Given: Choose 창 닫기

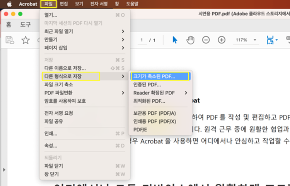Looking at the screenshot, I should click(85, 174).
